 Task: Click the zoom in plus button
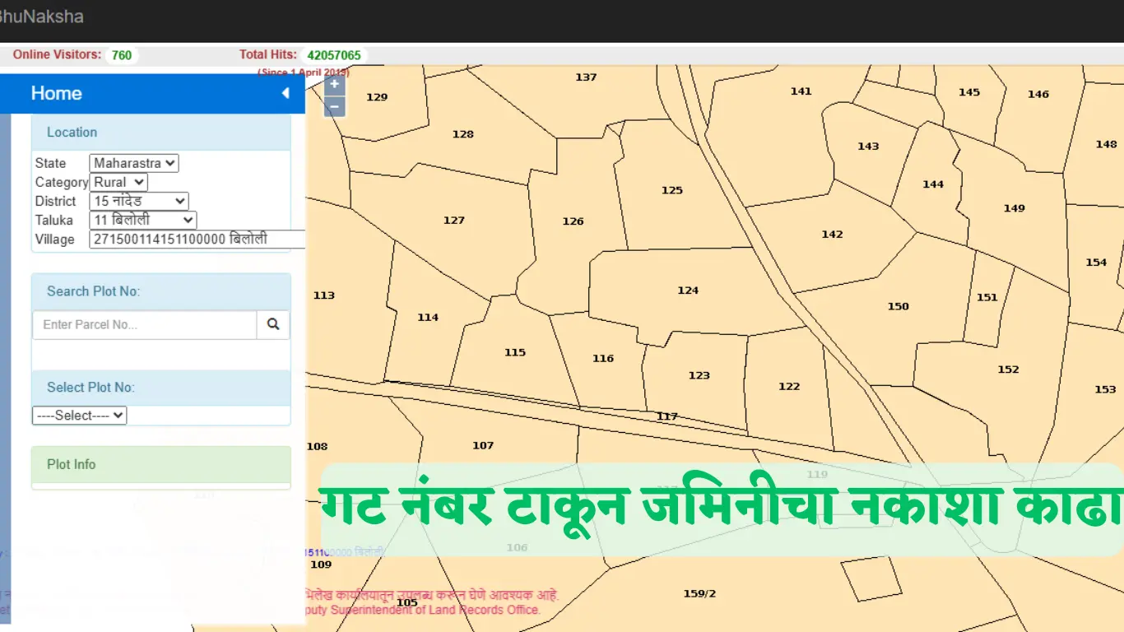coord(334,84)
